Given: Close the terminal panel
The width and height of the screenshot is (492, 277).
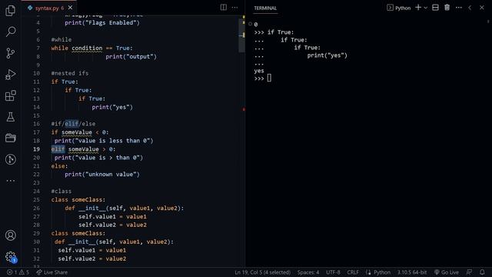Looking at the screenshot, I should (x=482, y=8).
